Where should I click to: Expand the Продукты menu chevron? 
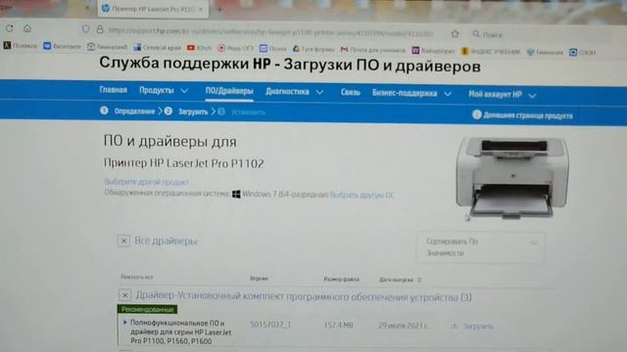pos(184,91)
